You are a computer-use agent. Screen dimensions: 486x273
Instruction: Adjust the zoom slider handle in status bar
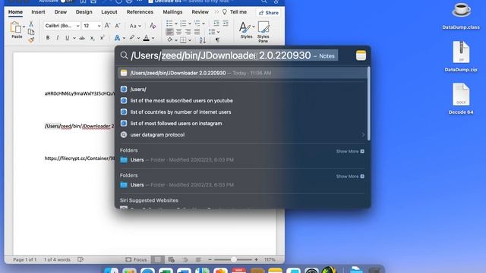tap(234, 259)
